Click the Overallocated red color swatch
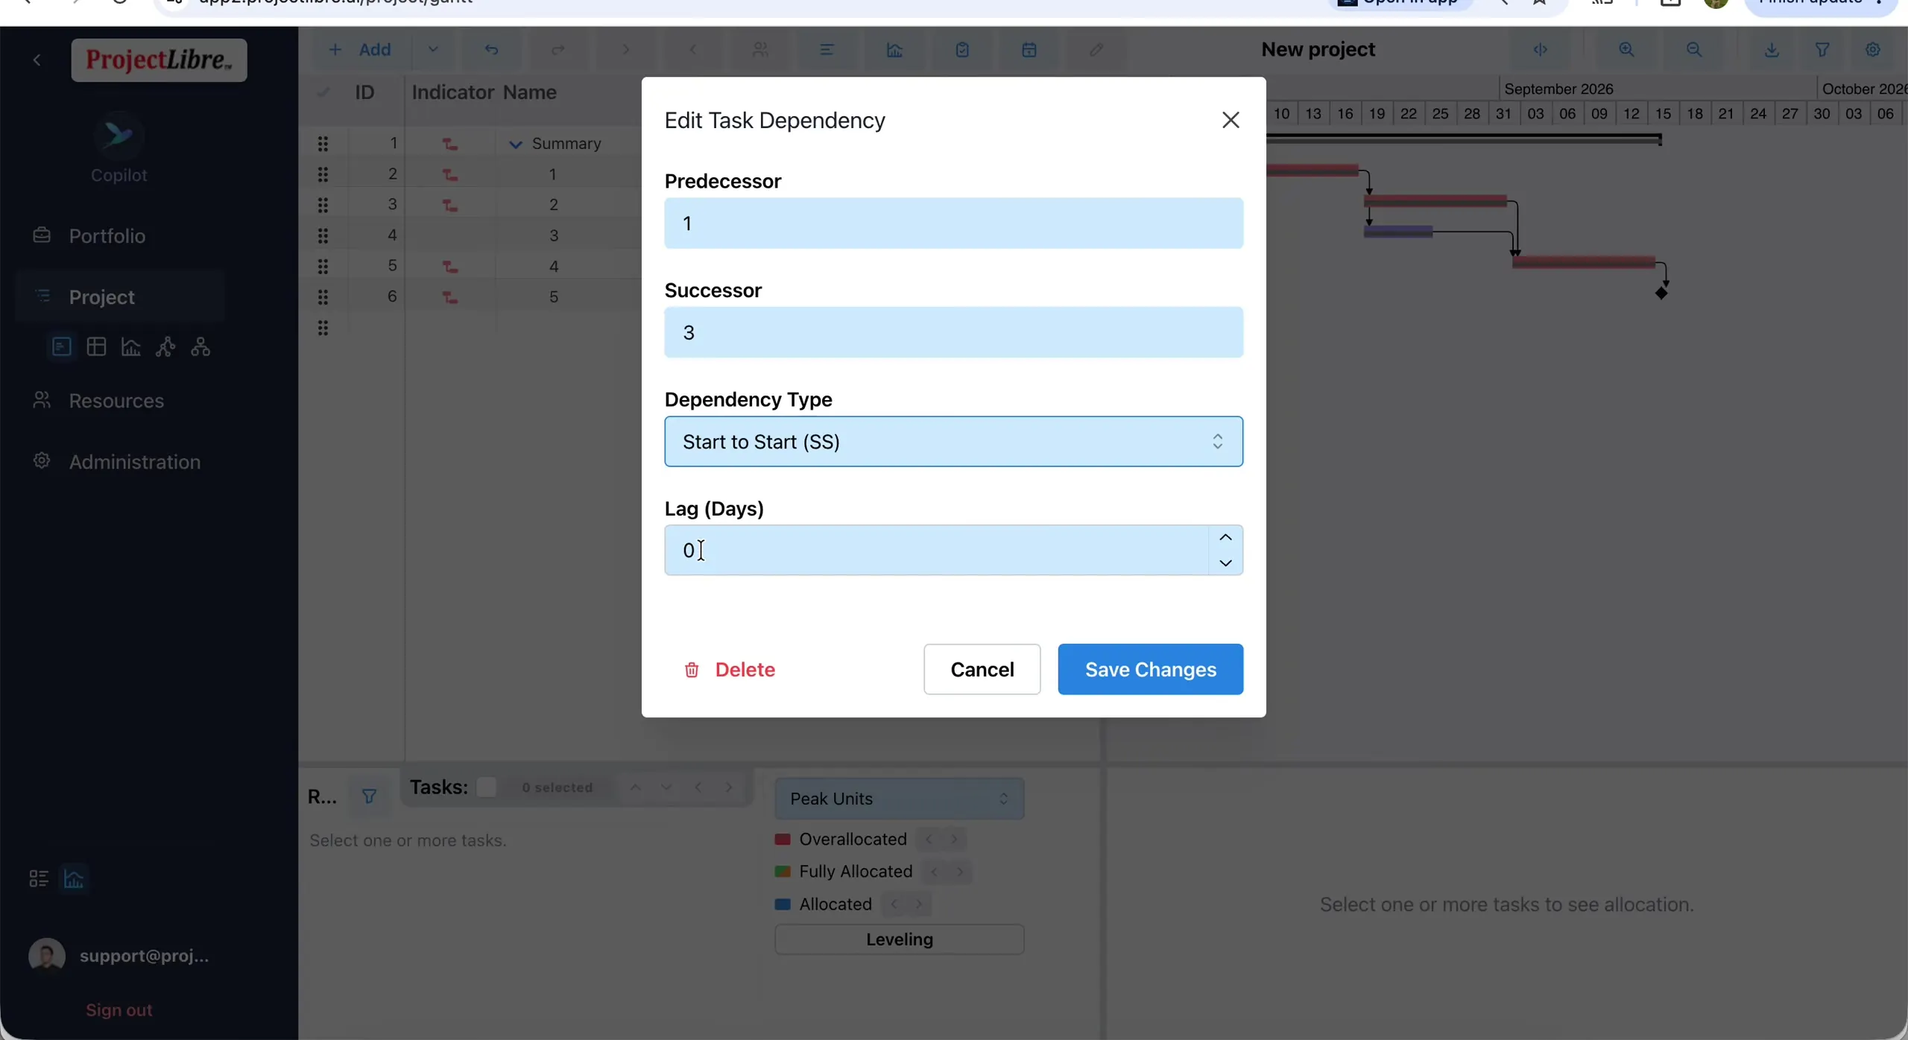1908x1040 pixels. 782,840
